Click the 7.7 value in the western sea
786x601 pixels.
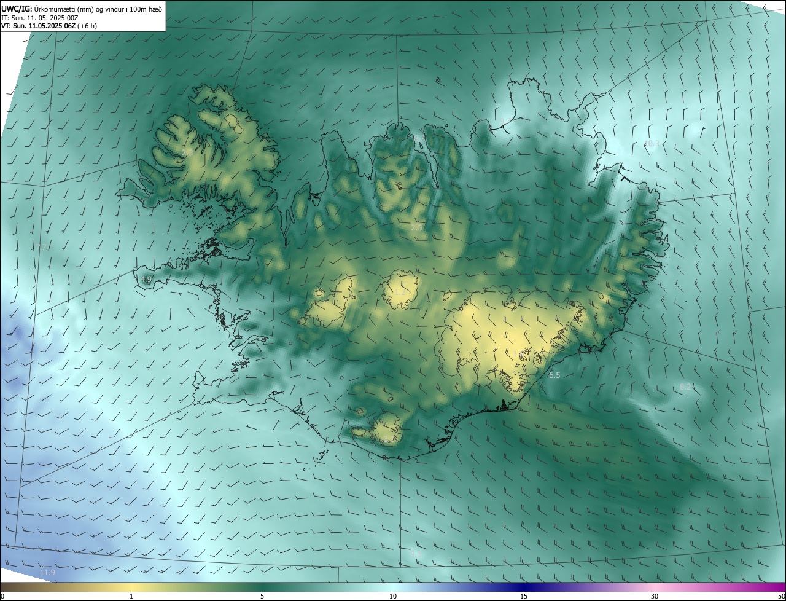[x=41, y=247]
